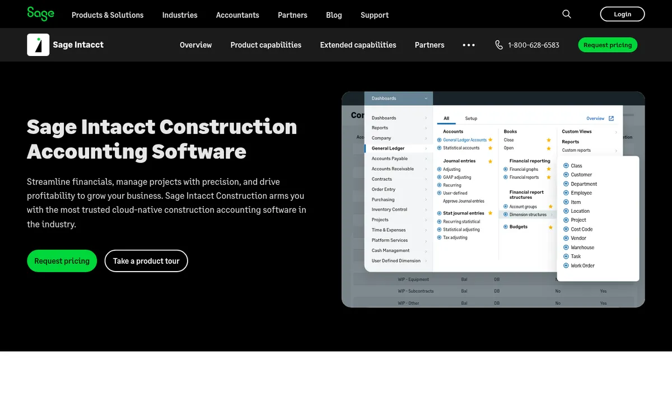672x420 pixels.
Task: Open the Dashboards dropdown in product screenshot
Action: point(399,99)
